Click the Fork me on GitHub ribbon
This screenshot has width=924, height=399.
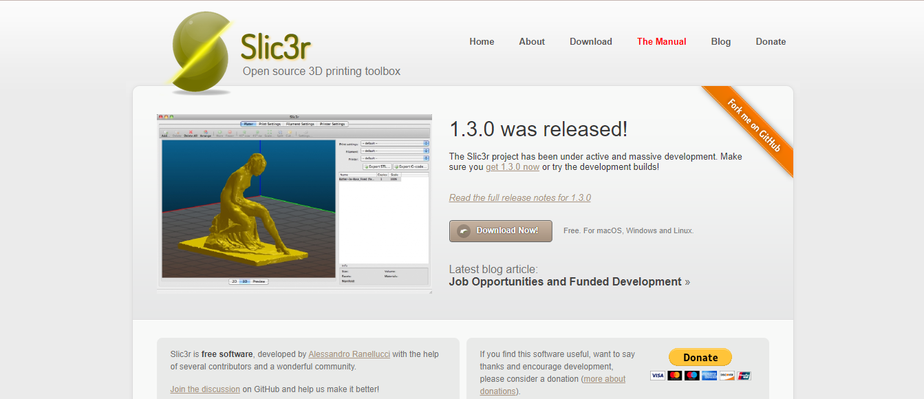753,127
